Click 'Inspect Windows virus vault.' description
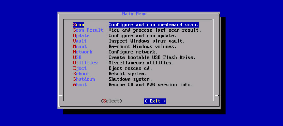The height and width of the screenshot is (126, 283). click(x=147, y=41)
